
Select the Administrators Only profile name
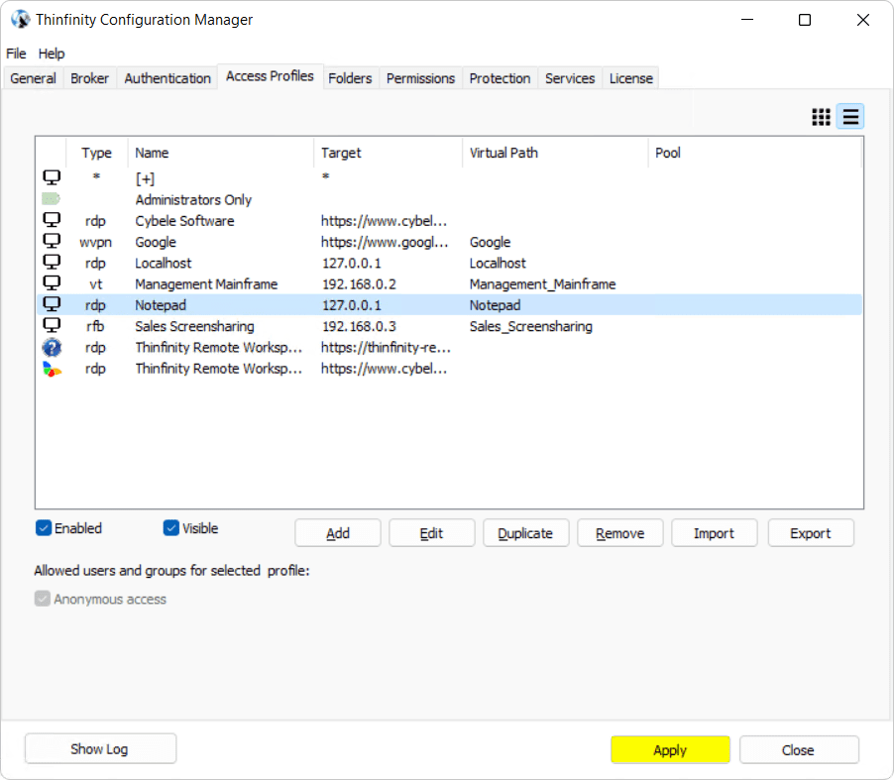click(193, 199)
